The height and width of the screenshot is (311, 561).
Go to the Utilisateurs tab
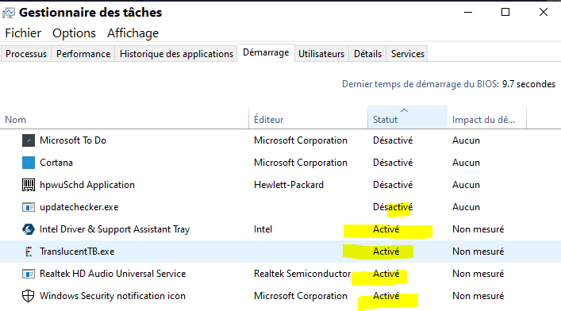point(321,54)
